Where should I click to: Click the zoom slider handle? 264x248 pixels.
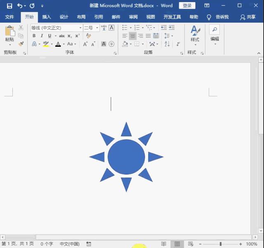(221, 244)
